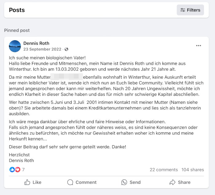This screenshot has width=215, height=195.
Task: Open the 23 September 2022 timestamp link
Action: tap(42, 49)
